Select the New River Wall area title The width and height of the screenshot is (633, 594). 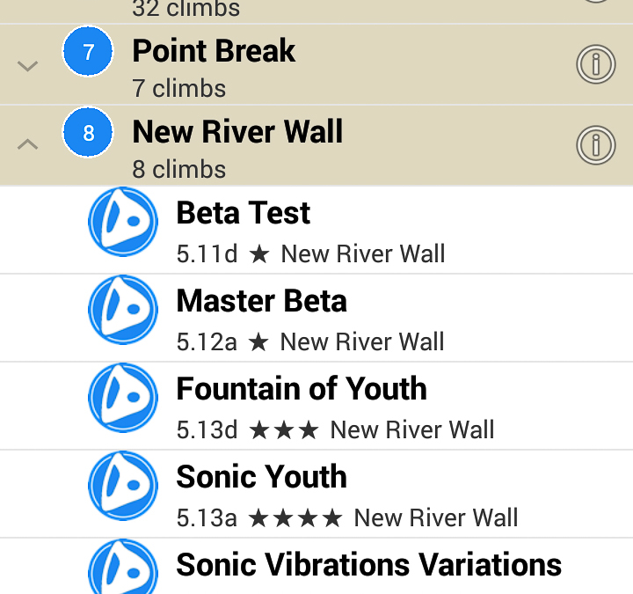[237, 132]
